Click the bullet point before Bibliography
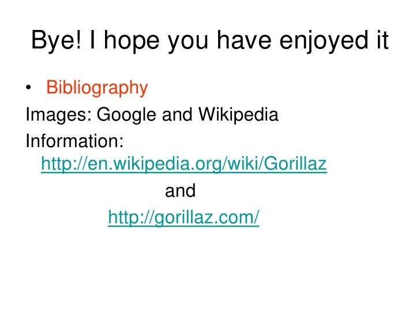420x315 pixels. pos(28,87)
